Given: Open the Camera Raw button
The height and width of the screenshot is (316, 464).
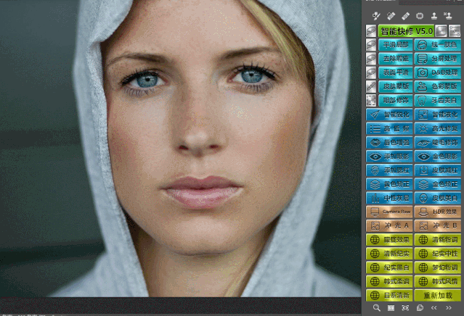Looking at the screenshot, I should pyautogui.click(x=389, y=212).
